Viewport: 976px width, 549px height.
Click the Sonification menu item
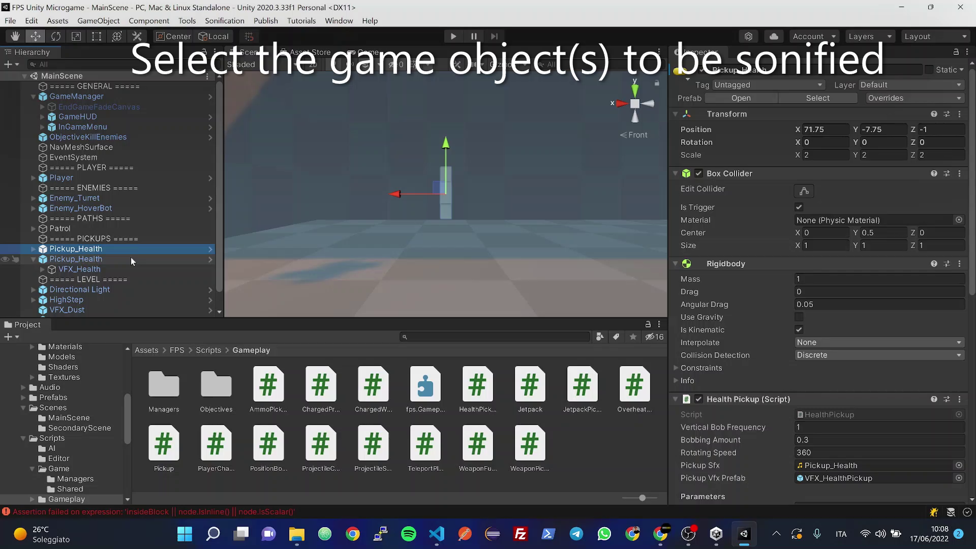225,21
